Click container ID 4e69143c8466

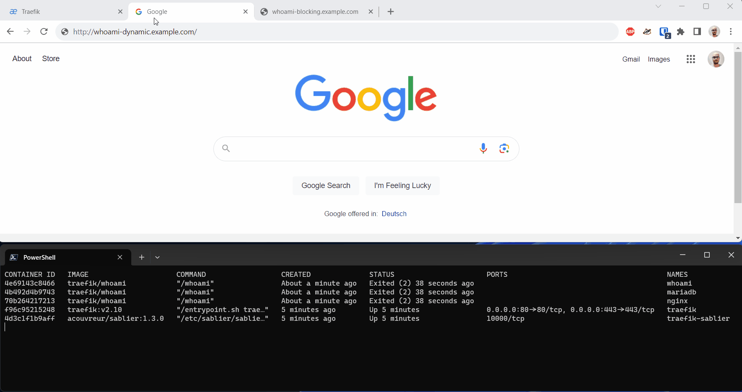click(30, 284)
